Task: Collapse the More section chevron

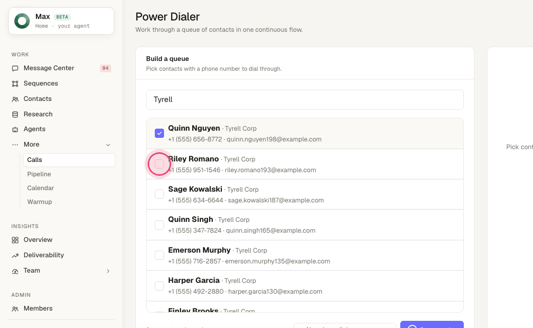Action: click(x=108, y=145)
